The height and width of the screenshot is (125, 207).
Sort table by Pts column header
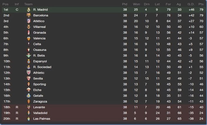201,4
